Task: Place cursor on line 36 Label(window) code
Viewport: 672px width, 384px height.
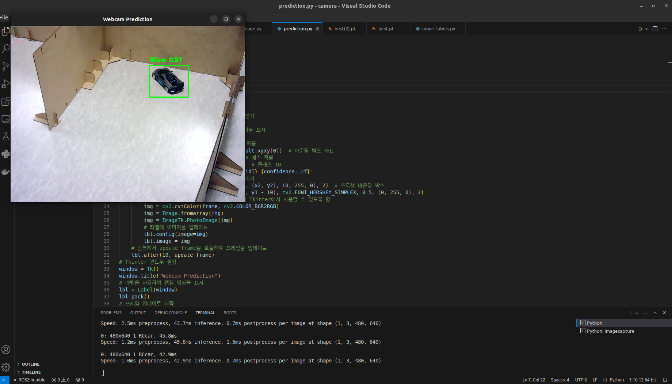Action: (x=148, y=290)
